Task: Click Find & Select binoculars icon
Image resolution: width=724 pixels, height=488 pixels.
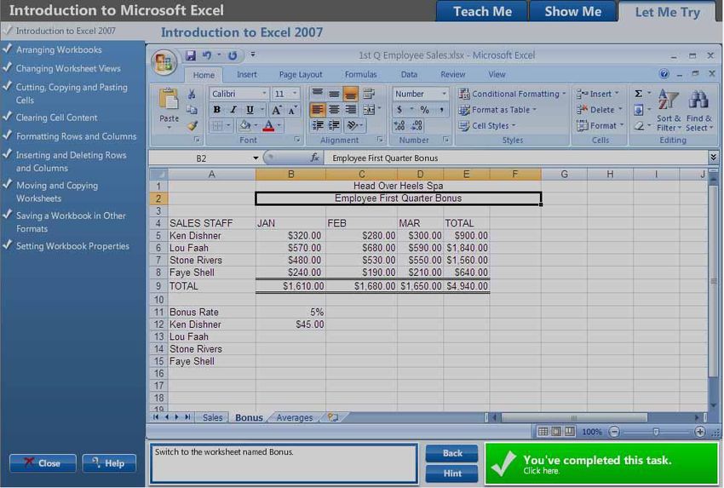Action: (698, 100)
